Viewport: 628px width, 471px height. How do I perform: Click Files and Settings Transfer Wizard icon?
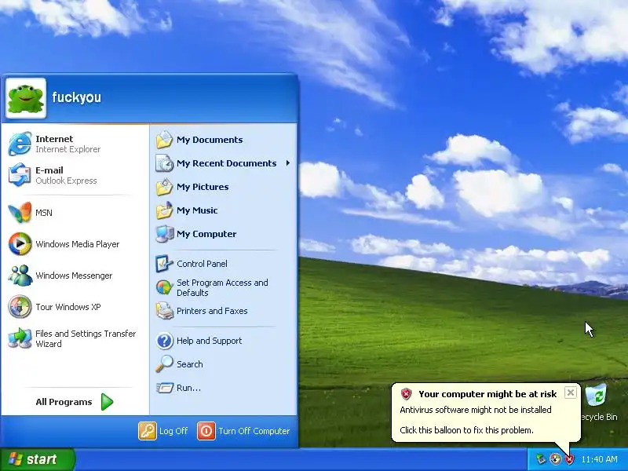[x=20, y=338]
